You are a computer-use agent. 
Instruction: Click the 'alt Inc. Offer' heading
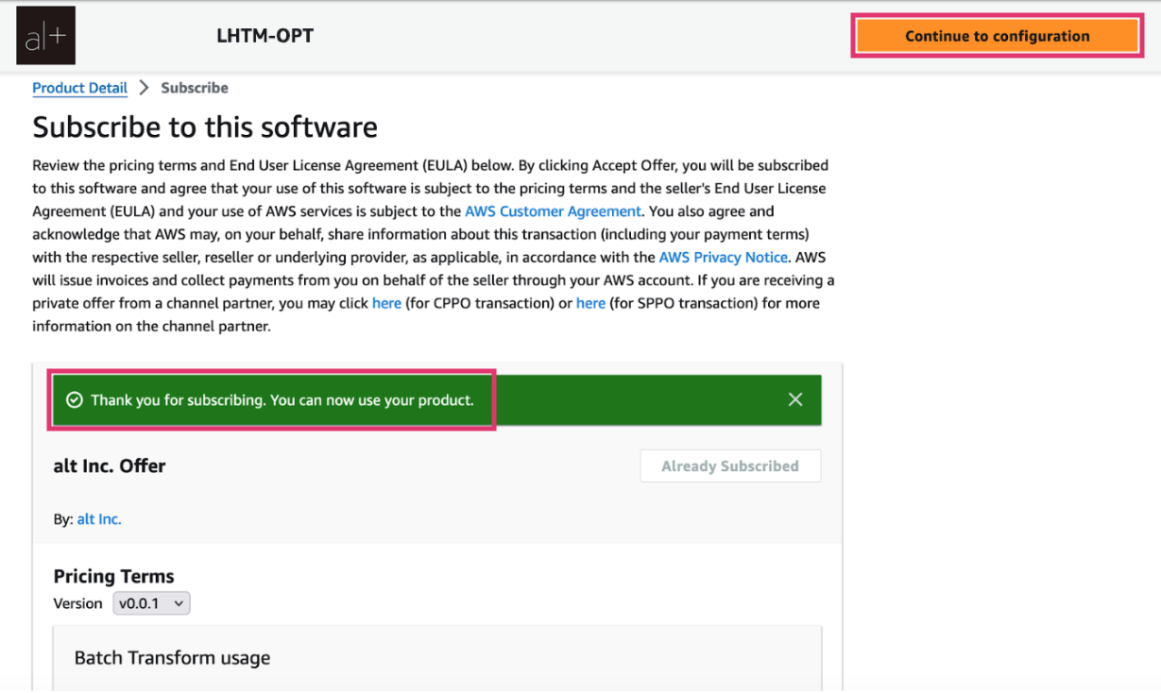coord(110,466)
